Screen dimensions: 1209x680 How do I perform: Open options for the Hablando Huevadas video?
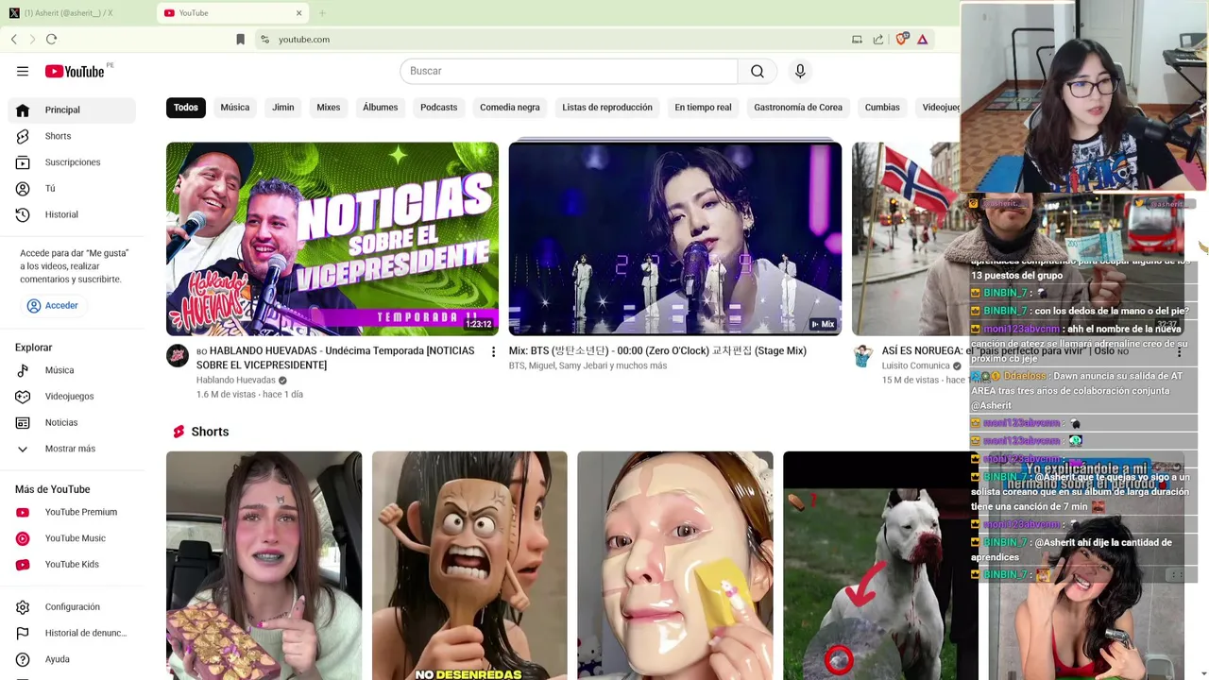click(493, 351)
